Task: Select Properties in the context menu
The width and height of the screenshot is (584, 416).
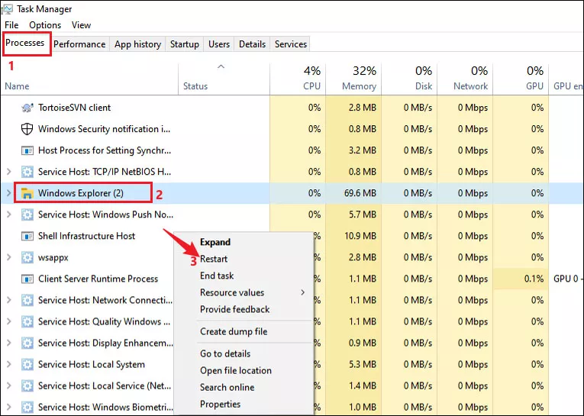Action: point(220,404)
